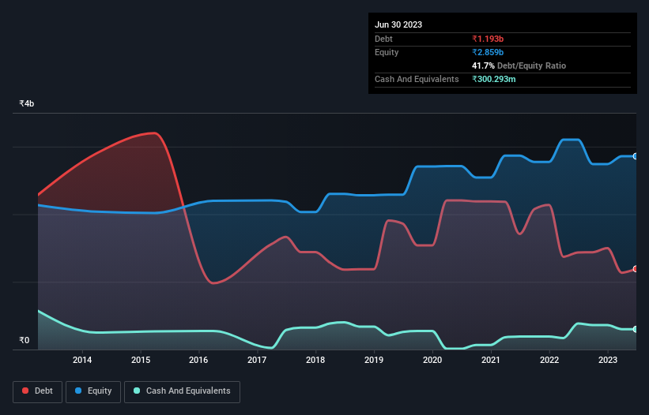Toggle the Equity series legend button
Viewport: 649px width, 415px height.
[93, 391]
